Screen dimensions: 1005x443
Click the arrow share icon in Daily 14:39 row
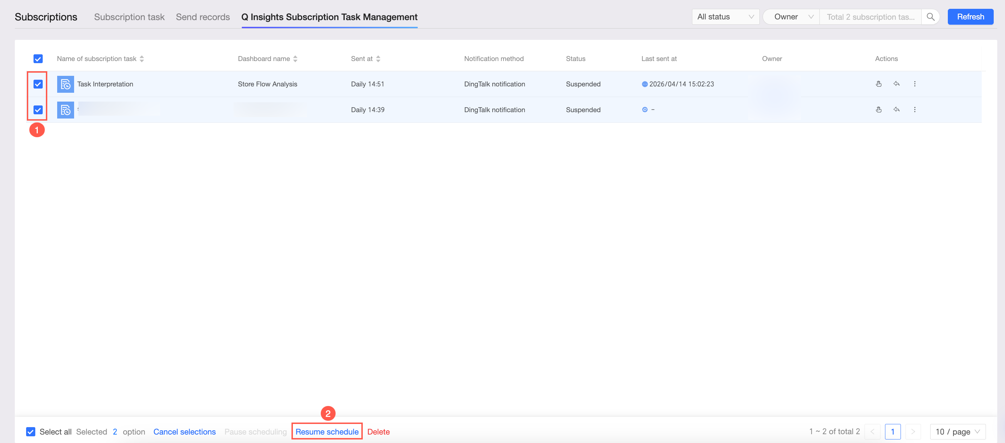tap(897, 110)
